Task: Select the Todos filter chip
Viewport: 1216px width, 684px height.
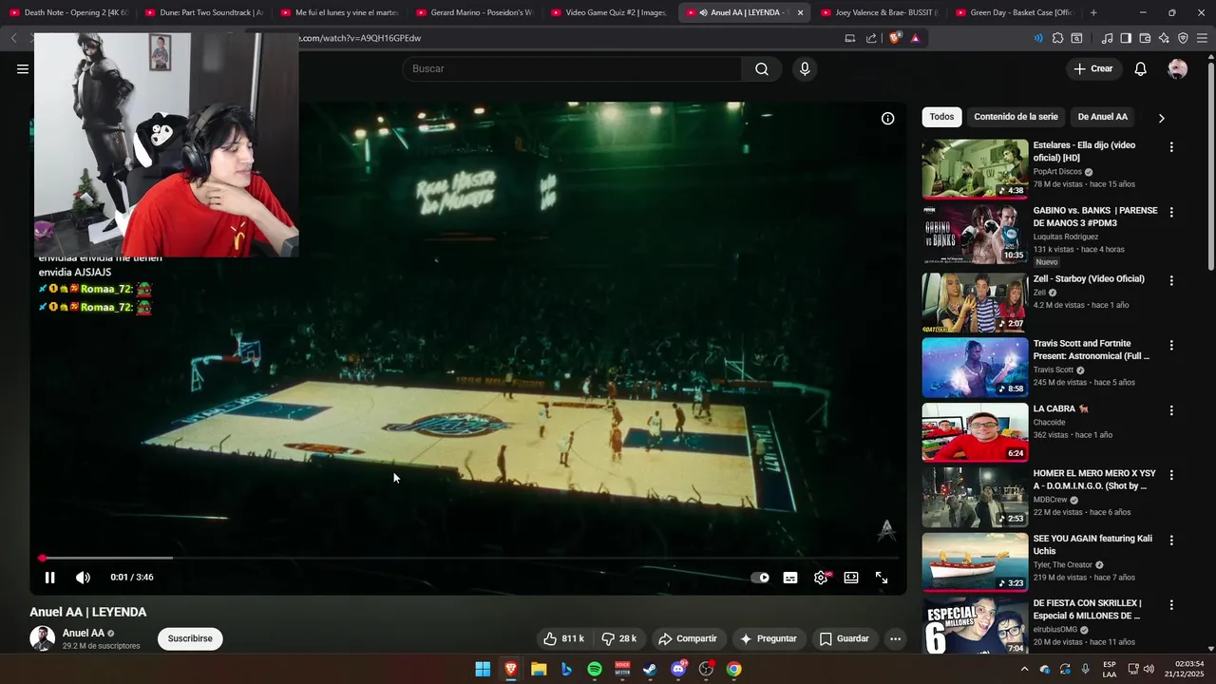Action: (941, 117)
